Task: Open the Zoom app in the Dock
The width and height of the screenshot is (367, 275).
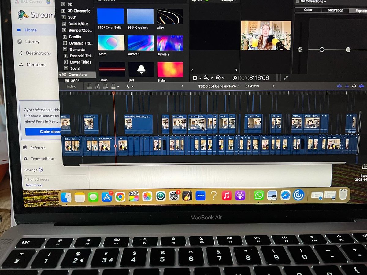Action: click(x=200, y=195)
